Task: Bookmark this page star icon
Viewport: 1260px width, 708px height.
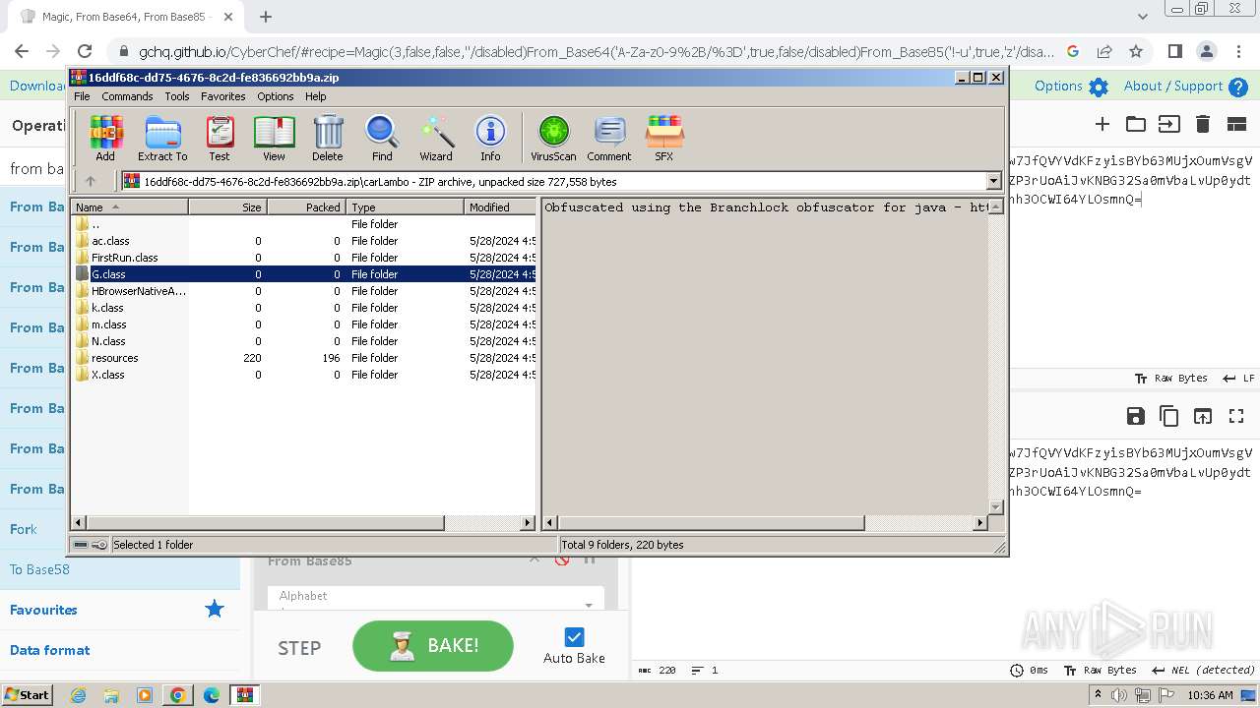Action: tap(1136, 51)
